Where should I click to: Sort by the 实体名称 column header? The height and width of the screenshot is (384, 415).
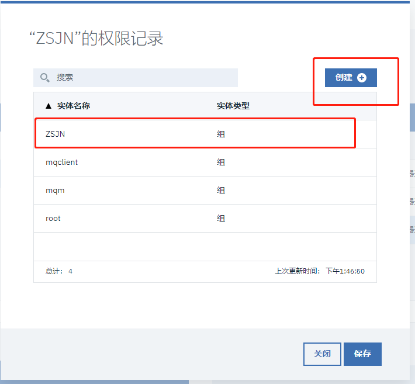tap(73, 106)
